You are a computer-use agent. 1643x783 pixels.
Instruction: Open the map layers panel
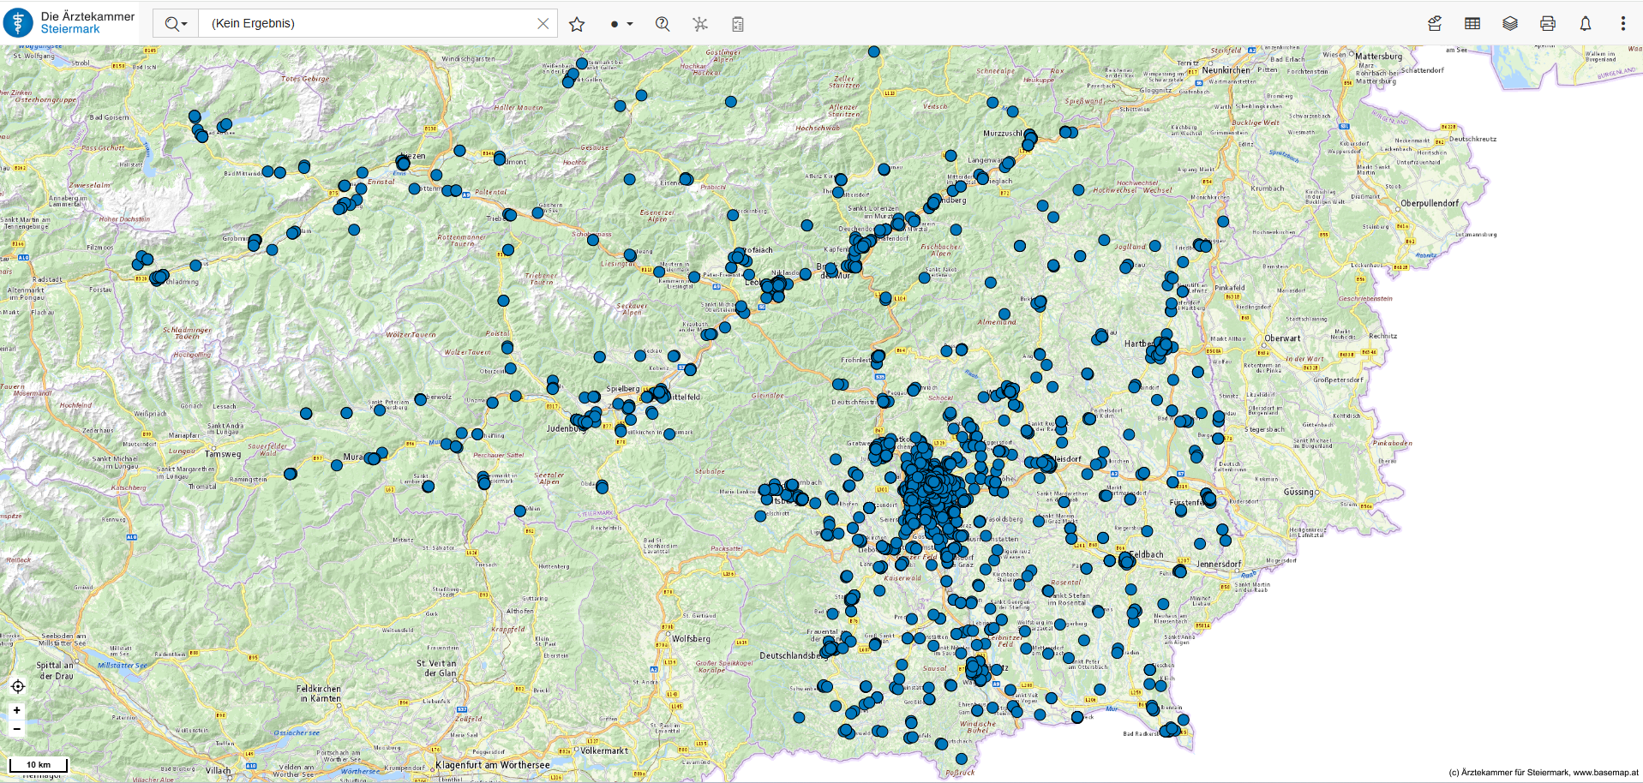1510,24
